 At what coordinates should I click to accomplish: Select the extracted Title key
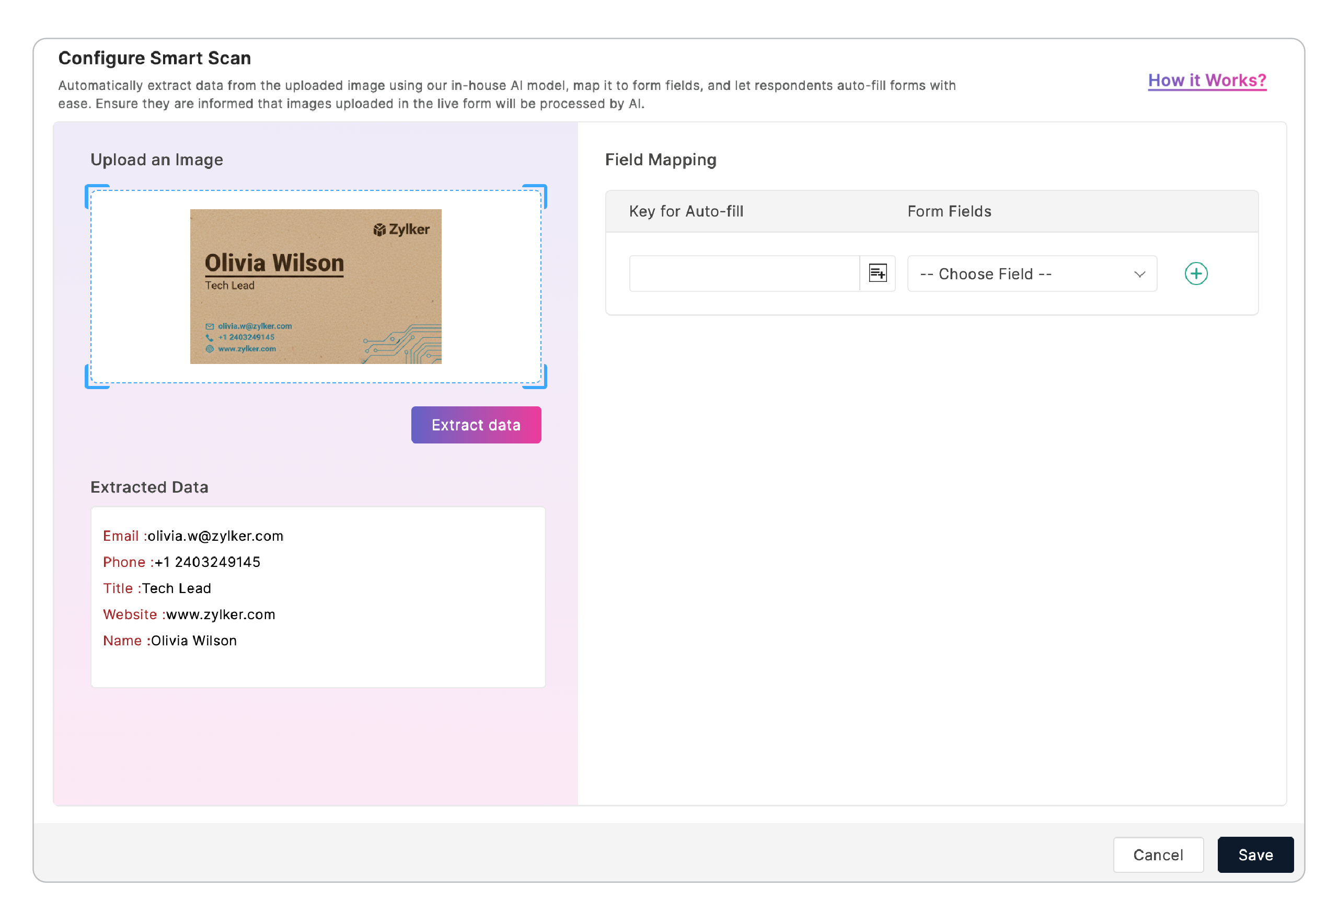[118, 588]
